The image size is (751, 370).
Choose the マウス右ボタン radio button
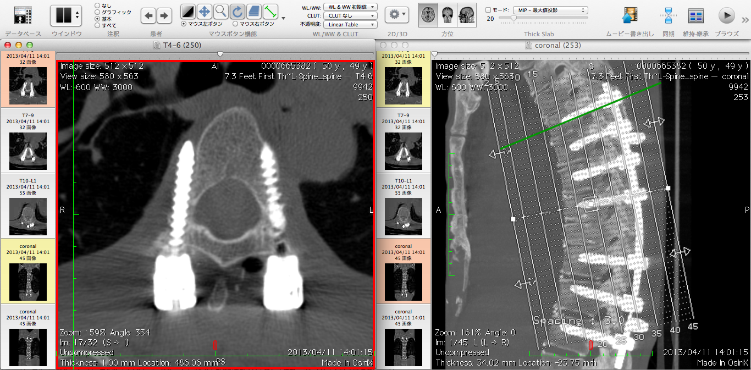236,24
